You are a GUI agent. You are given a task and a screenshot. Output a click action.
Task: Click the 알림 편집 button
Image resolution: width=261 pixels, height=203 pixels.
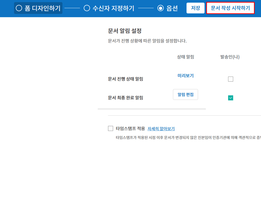[185, 94]
